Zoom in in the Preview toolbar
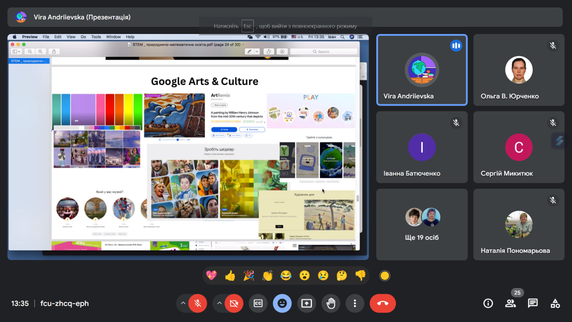Screen dimensions: 572x322 tap(41, 51)
